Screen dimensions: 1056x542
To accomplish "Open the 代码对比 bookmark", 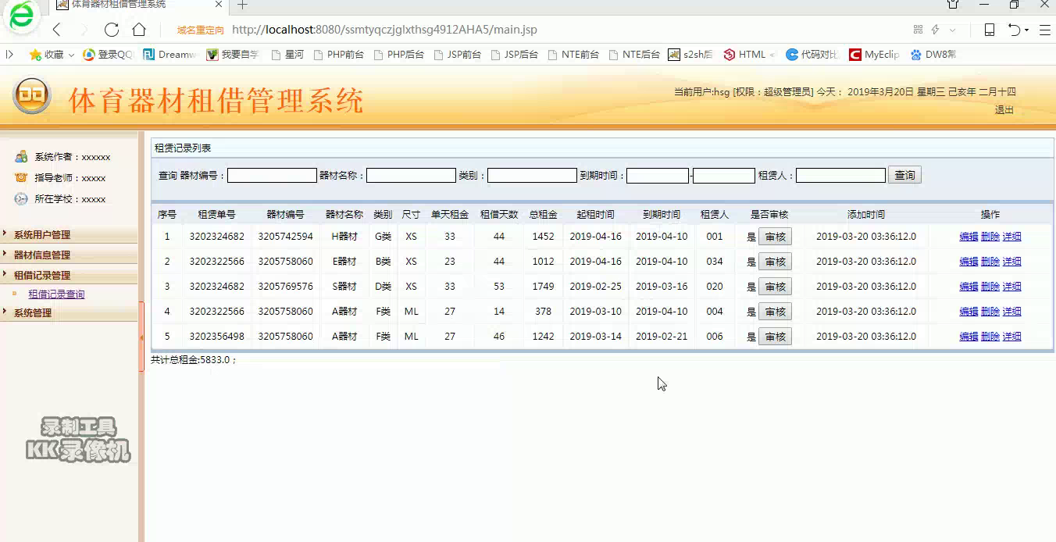I will [812, 55].
